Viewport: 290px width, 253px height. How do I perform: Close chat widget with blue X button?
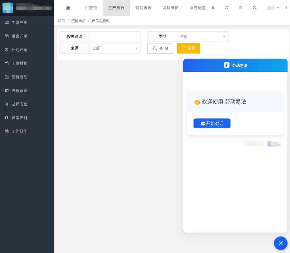[x=280, y=243]
